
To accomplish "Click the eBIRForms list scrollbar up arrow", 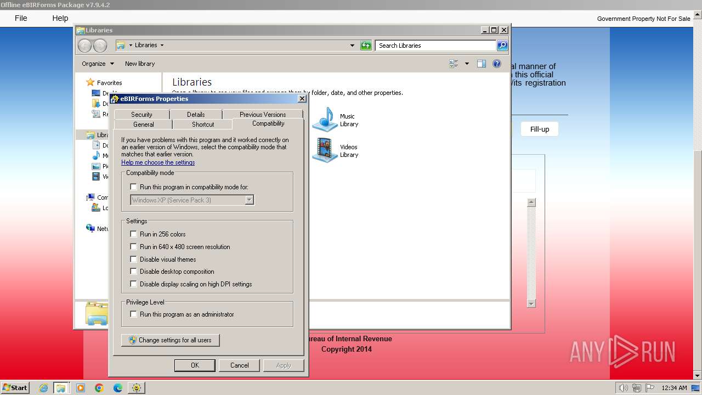I will [531, 202].
